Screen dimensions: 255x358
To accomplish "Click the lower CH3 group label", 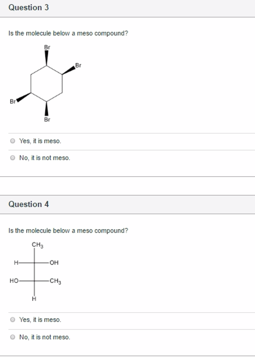I will point(54,280).
